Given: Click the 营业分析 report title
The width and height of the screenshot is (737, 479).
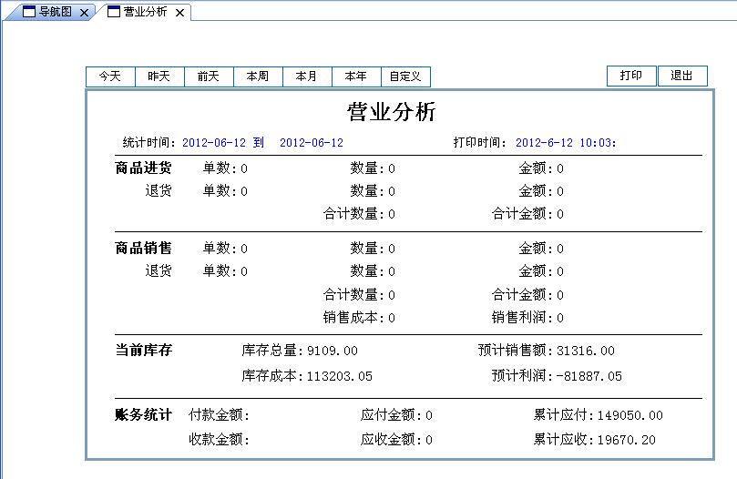Looking at the screenshot, I should pyautogui.click(x=392, y=112).
